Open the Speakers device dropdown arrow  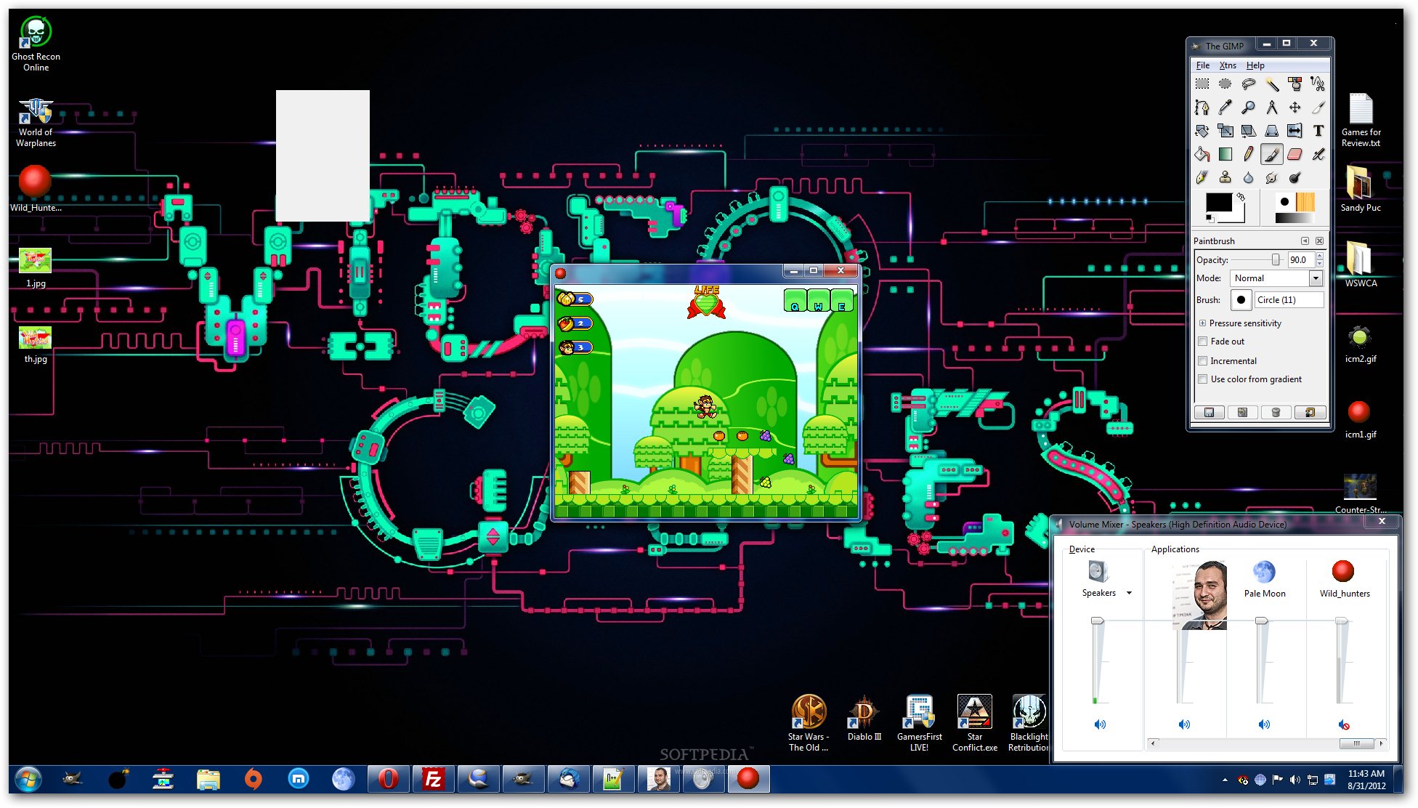click(x=1129, y=593)
